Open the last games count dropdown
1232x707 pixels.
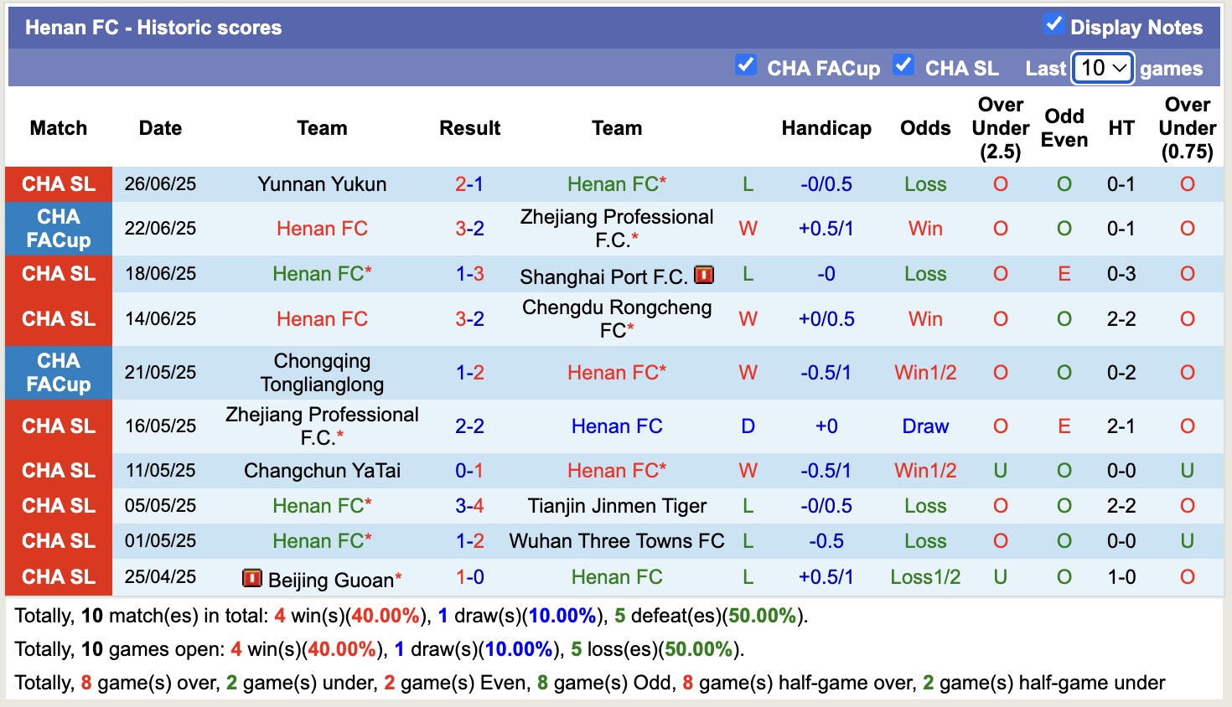click(1102, 68)
